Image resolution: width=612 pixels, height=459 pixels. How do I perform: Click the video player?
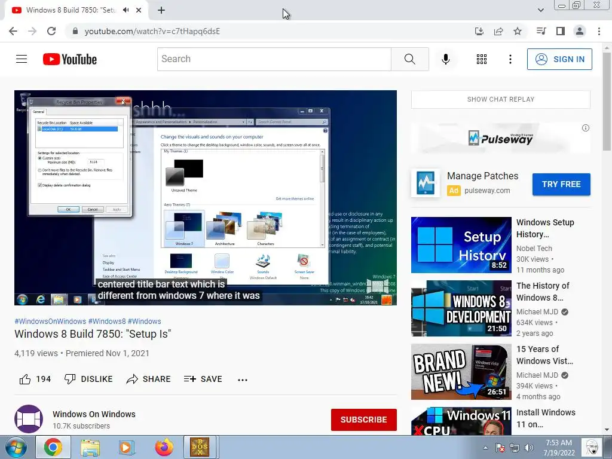[206, 197]
